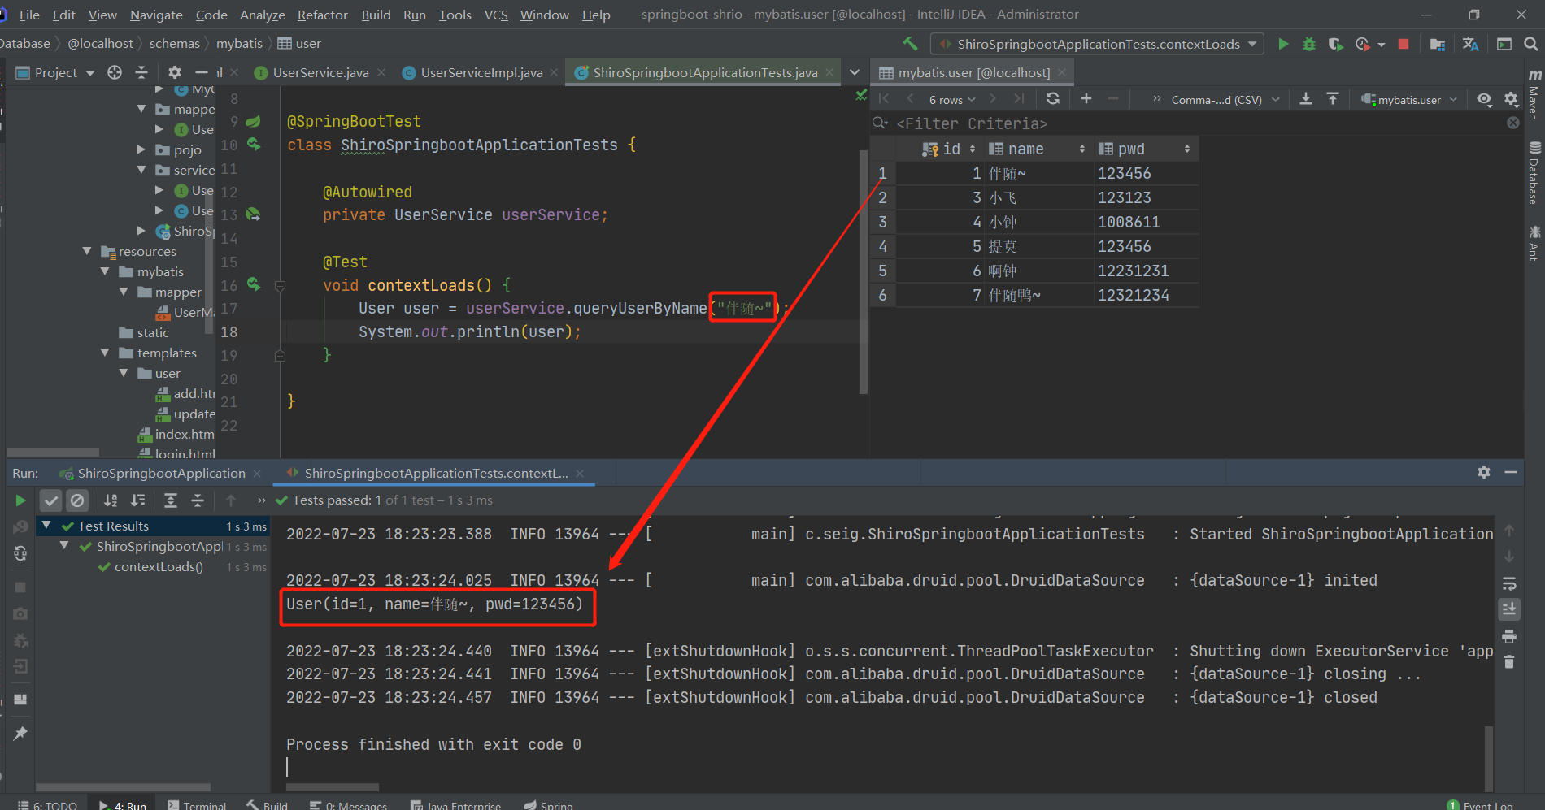Stop the running process with the red stop icon
This screenshot has height=810, width=1545.
pos(1404,44)
